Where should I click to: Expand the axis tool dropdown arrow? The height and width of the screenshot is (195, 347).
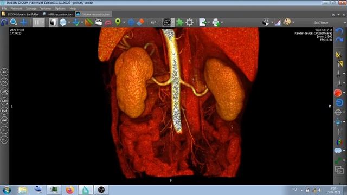click(82, 22)
